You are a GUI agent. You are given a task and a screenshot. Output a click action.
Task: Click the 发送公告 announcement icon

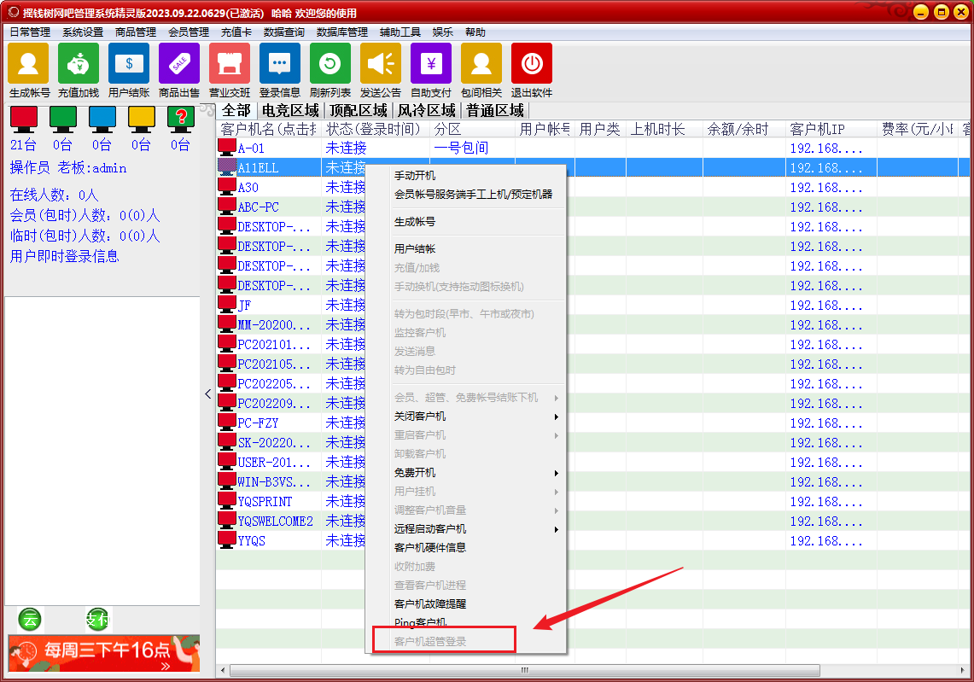[x=381, y=64]
